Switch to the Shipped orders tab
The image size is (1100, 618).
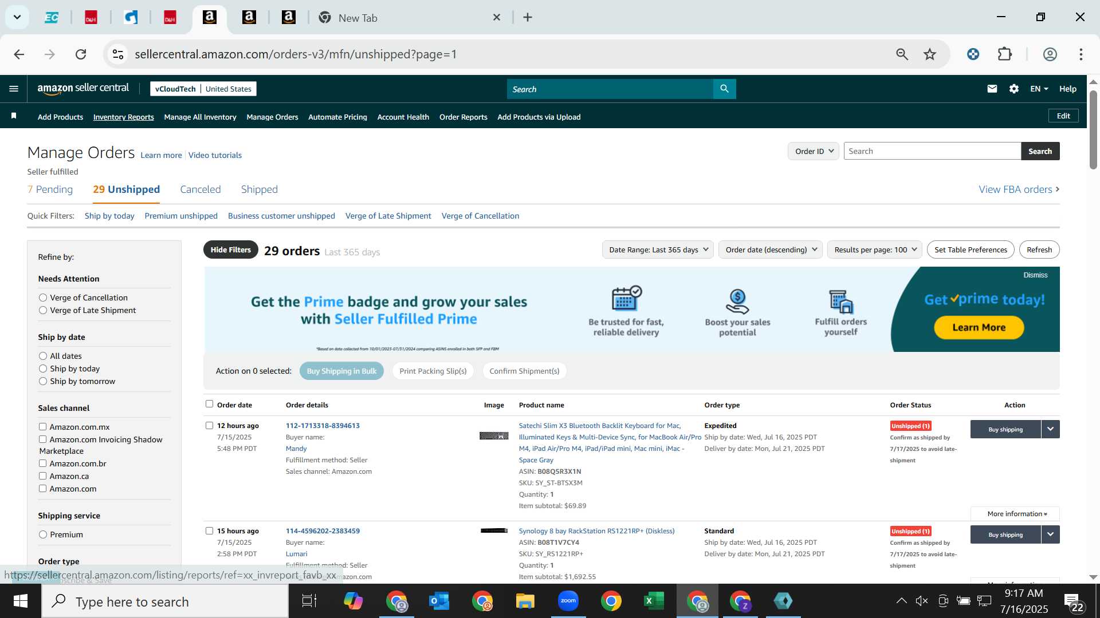260,189
